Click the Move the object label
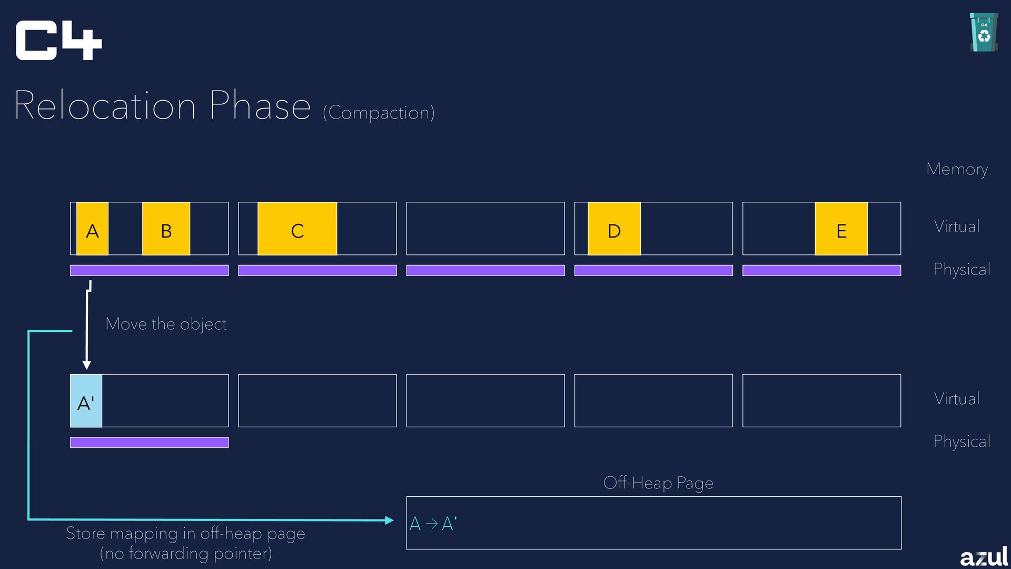The width and height of the screenshot is (1011, 569). coord(166,324)
